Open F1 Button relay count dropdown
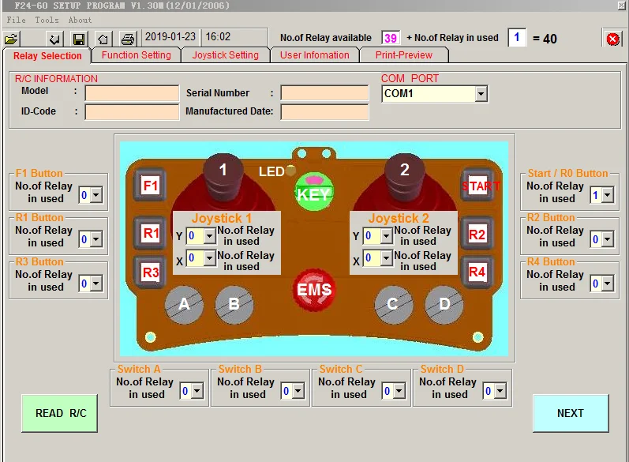The image size is (629, 462). coord(95,195)
